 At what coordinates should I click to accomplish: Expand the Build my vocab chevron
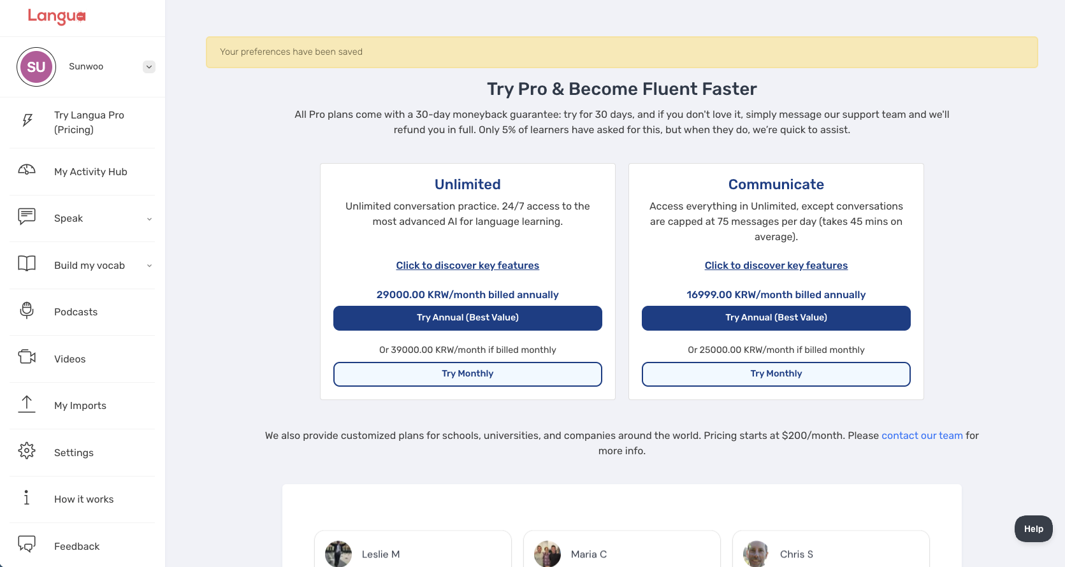(150, 266)
